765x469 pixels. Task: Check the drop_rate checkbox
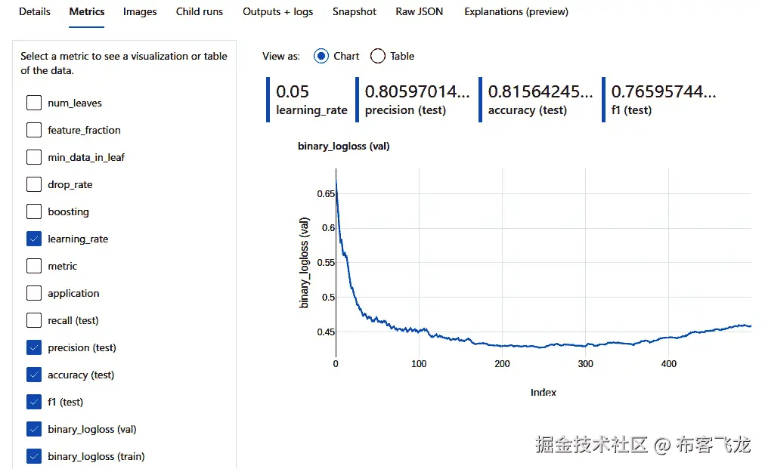pos(33,184)
